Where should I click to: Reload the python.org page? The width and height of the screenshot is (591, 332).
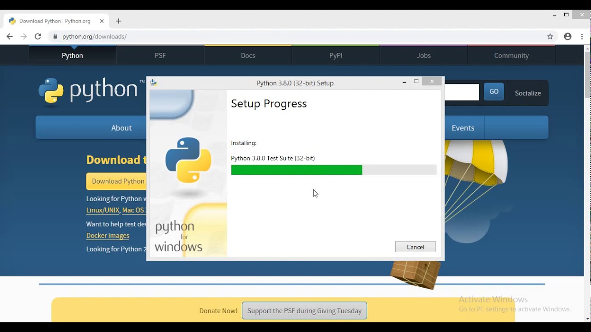pos(38,36)
